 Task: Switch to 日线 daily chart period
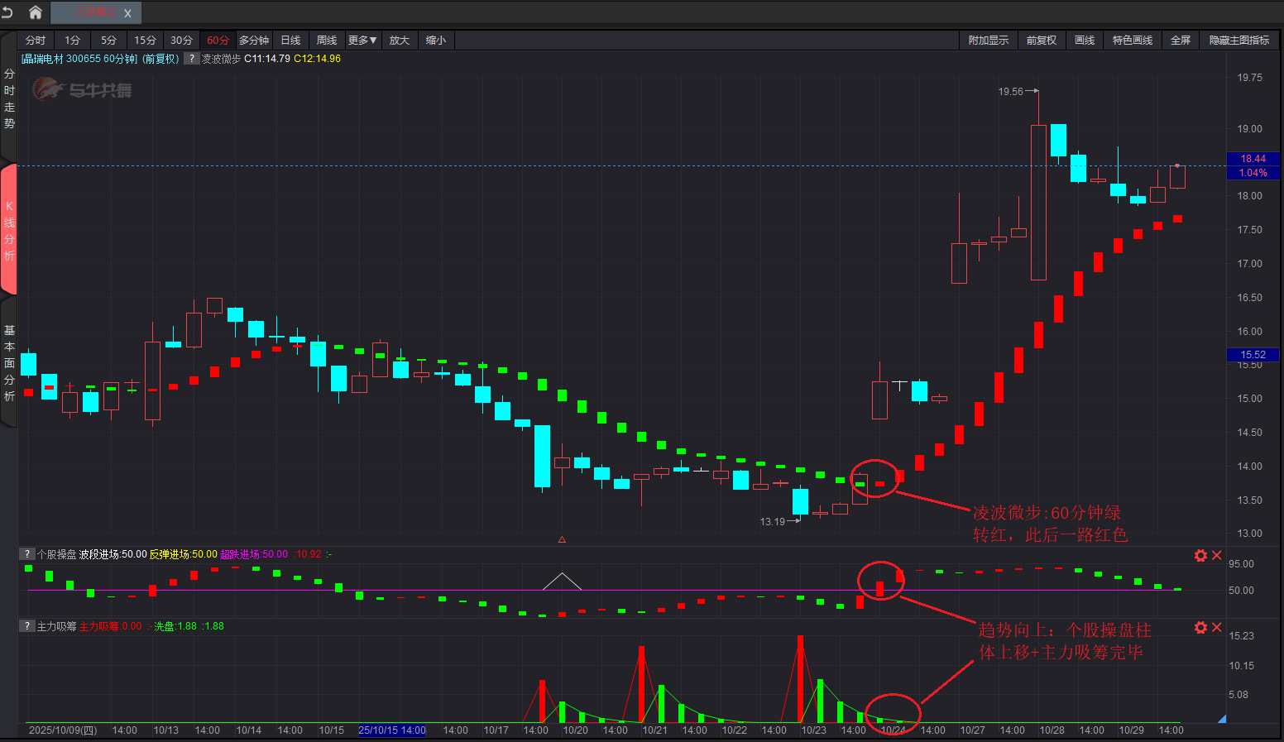coord(290,41)
